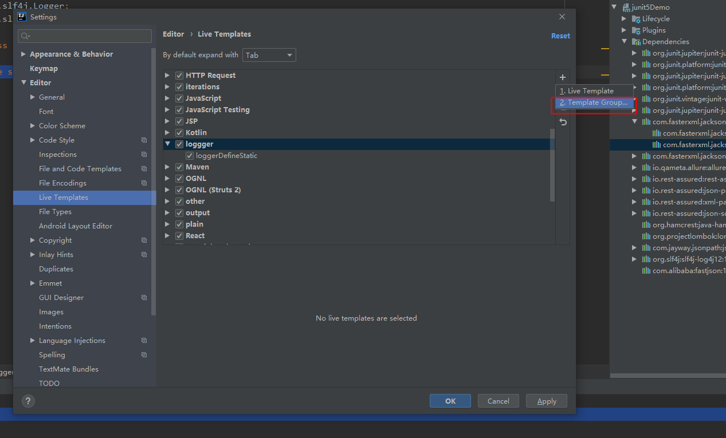Toggle the HTTP Request group checkbox
This screenshot has width=726, height=438.
(179, 76)
